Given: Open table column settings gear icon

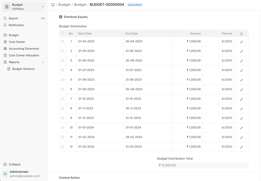Looking at the screenshot, I should coord(241,34).
